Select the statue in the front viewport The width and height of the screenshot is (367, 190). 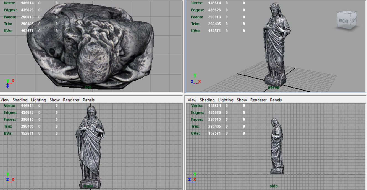pyautogui.click(x=90, y=147)
